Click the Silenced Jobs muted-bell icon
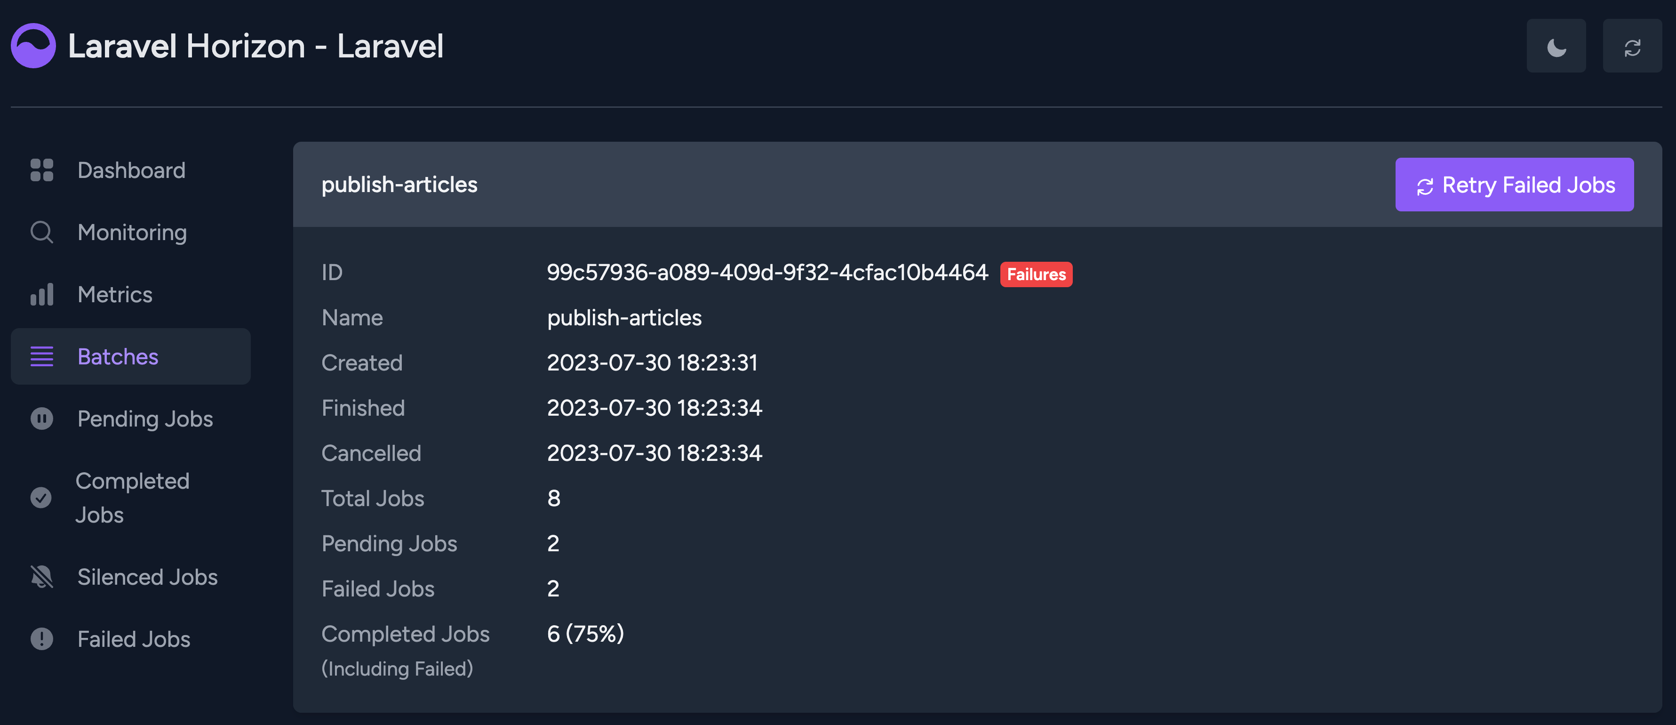 [41, 577]
